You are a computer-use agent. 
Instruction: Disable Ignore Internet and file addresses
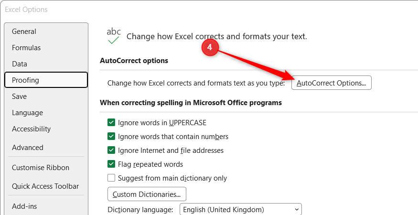pos(111,150)
